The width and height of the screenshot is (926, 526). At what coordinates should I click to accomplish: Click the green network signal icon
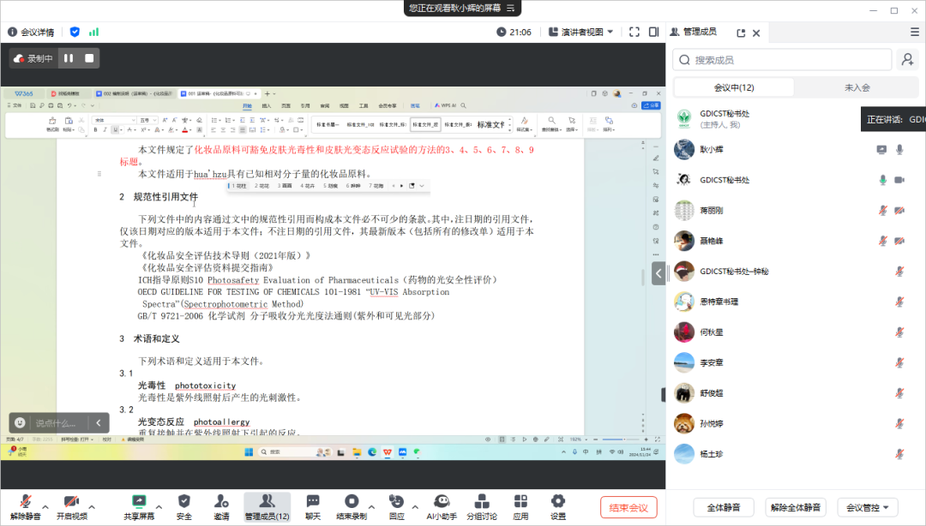pos(94,32)
